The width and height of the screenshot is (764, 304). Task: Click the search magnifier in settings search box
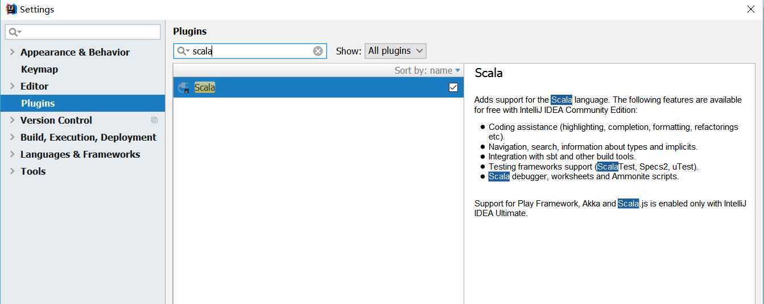point(15,32)
